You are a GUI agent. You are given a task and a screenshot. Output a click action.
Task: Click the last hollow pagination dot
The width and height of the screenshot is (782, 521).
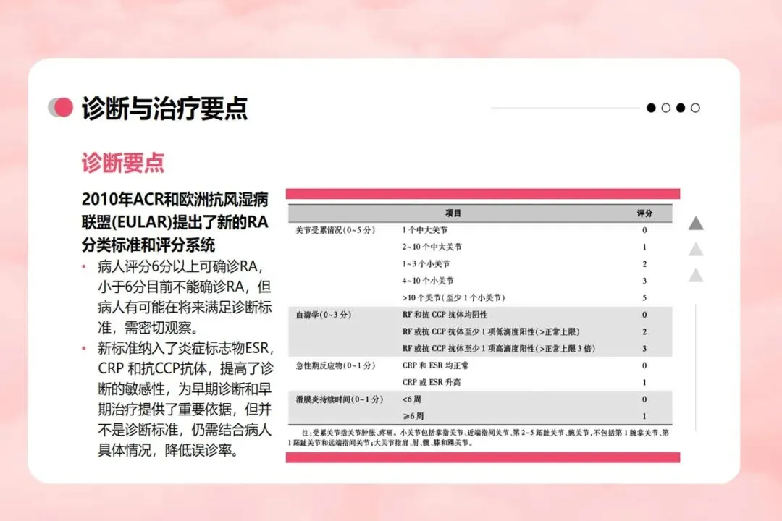[695, 108]
